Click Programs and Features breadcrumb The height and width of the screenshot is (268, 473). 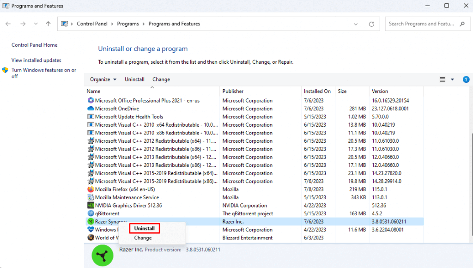pos(174,24)
